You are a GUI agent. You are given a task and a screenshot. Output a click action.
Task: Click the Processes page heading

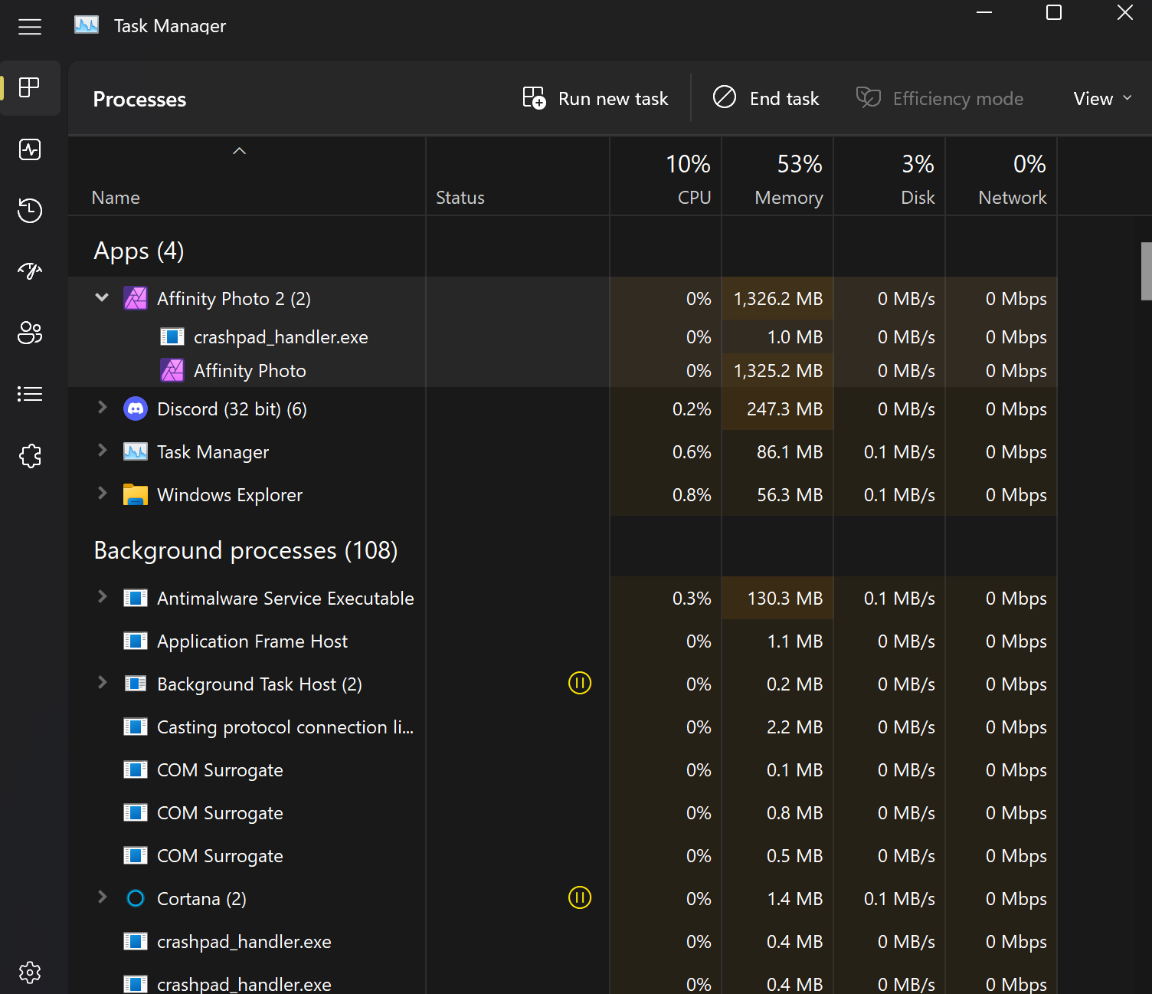(139, 100)
